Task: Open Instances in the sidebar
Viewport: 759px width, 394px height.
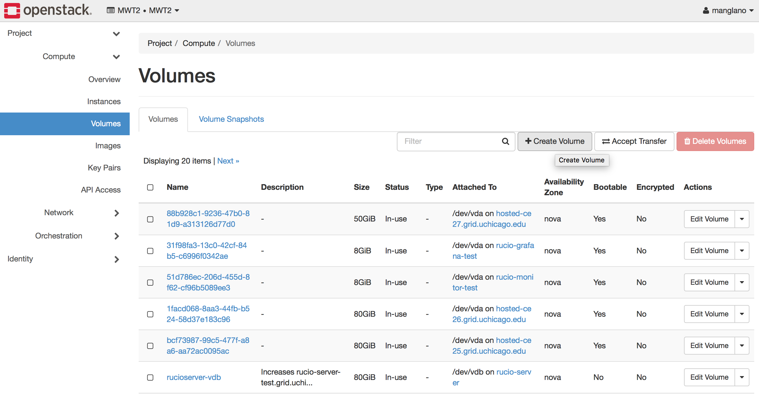Action: coord(104,101)
